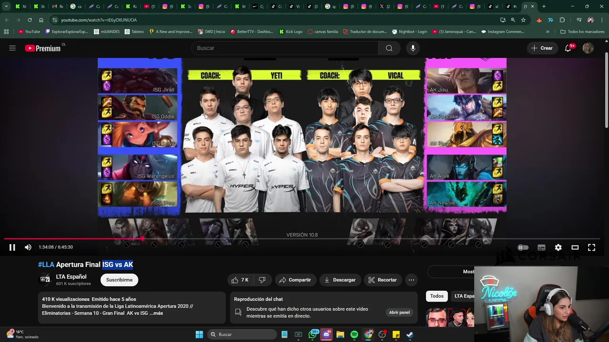Open the Chrome apps grid icon
Viewport: 609px width, 342px height.
(x=6, y=31)
